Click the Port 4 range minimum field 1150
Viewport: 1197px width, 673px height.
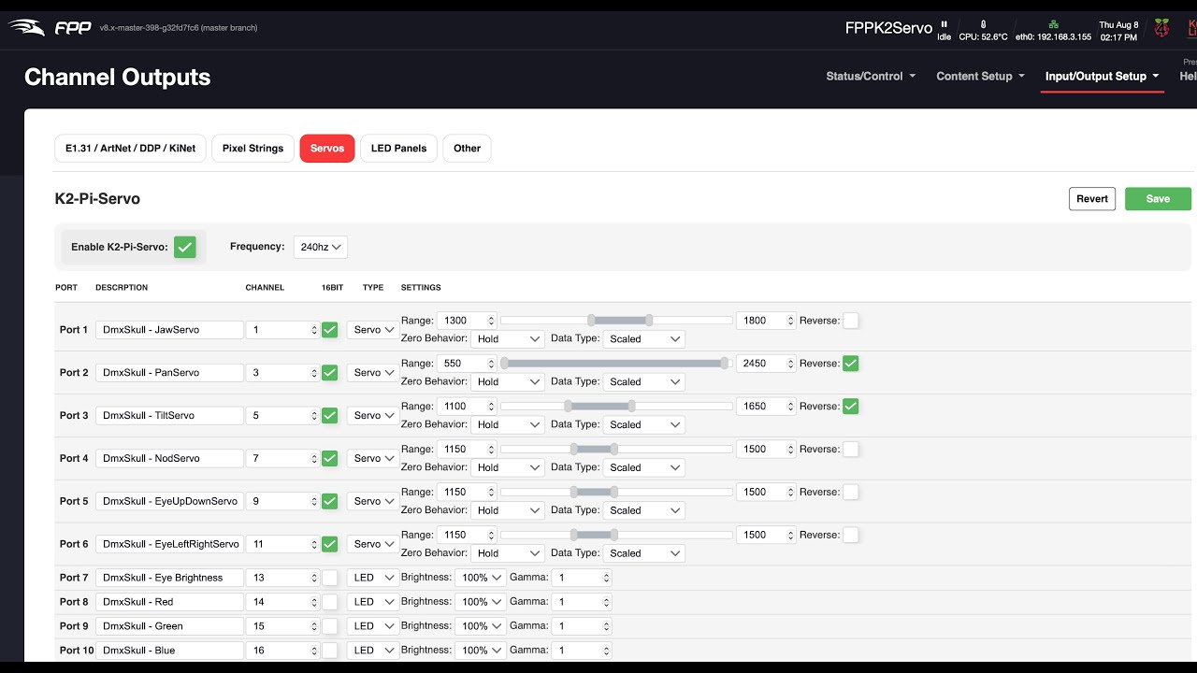tap(468, 449)
